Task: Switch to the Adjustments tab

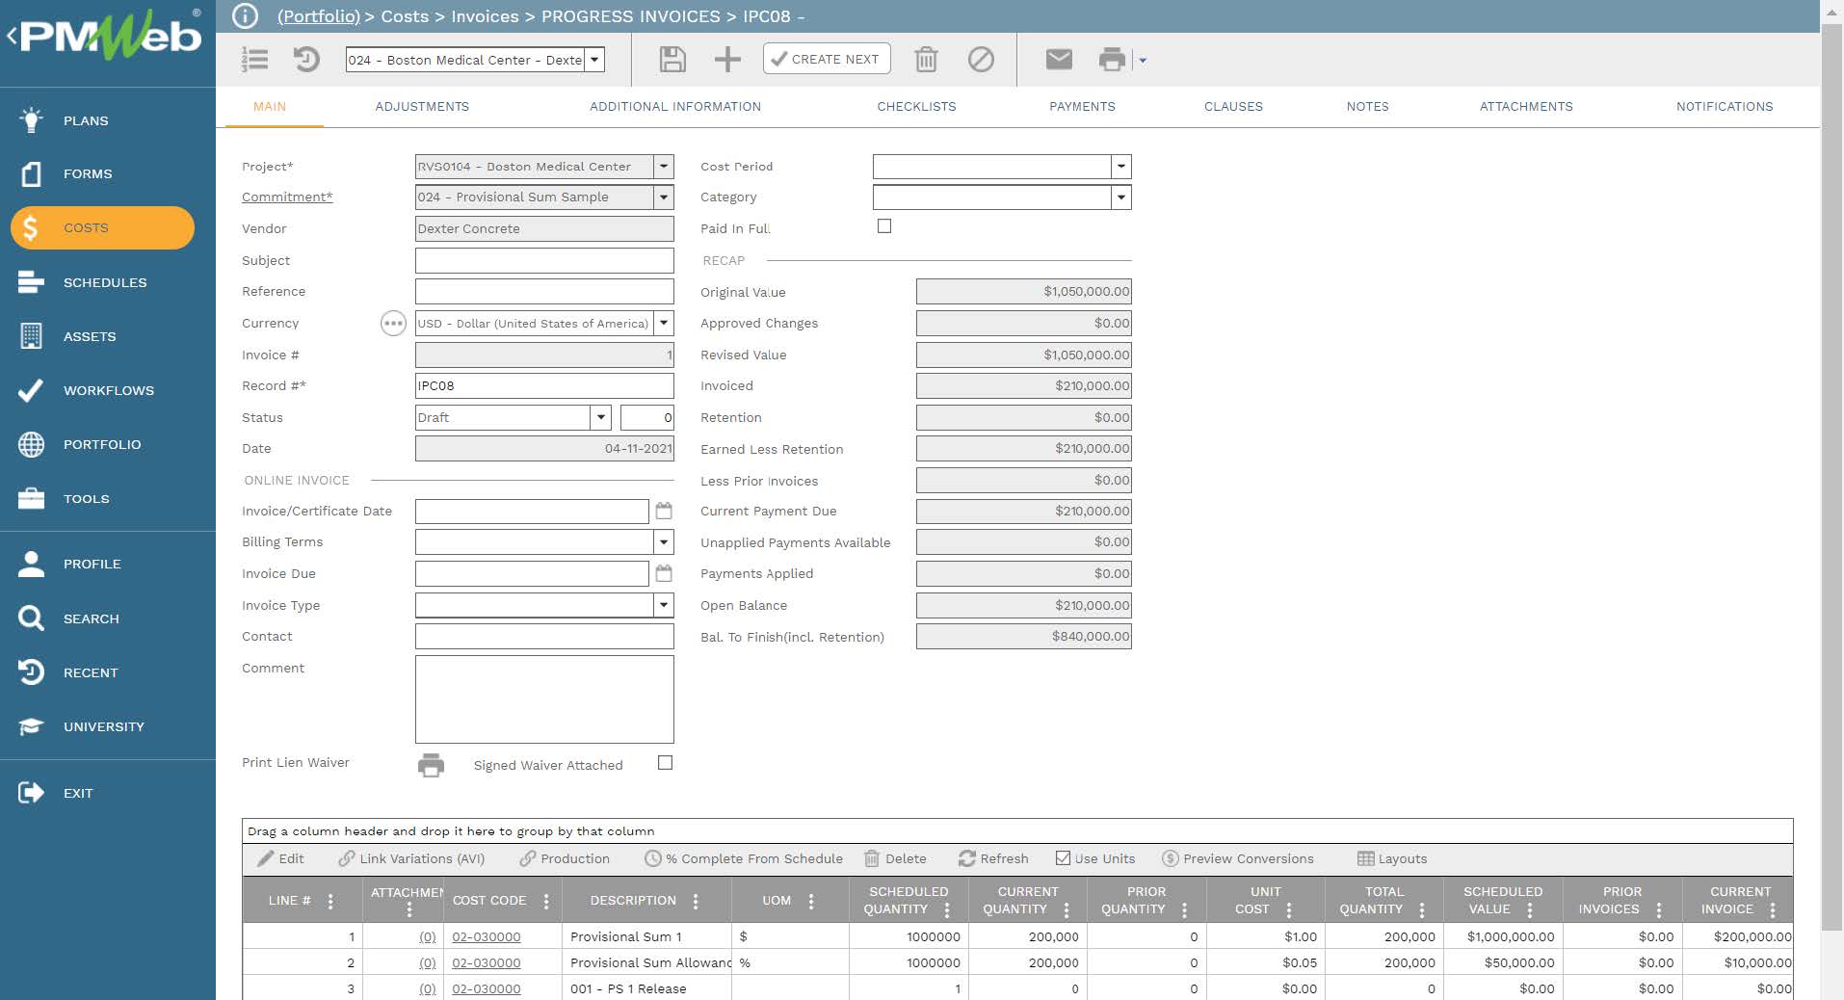Action: (422, 107)
